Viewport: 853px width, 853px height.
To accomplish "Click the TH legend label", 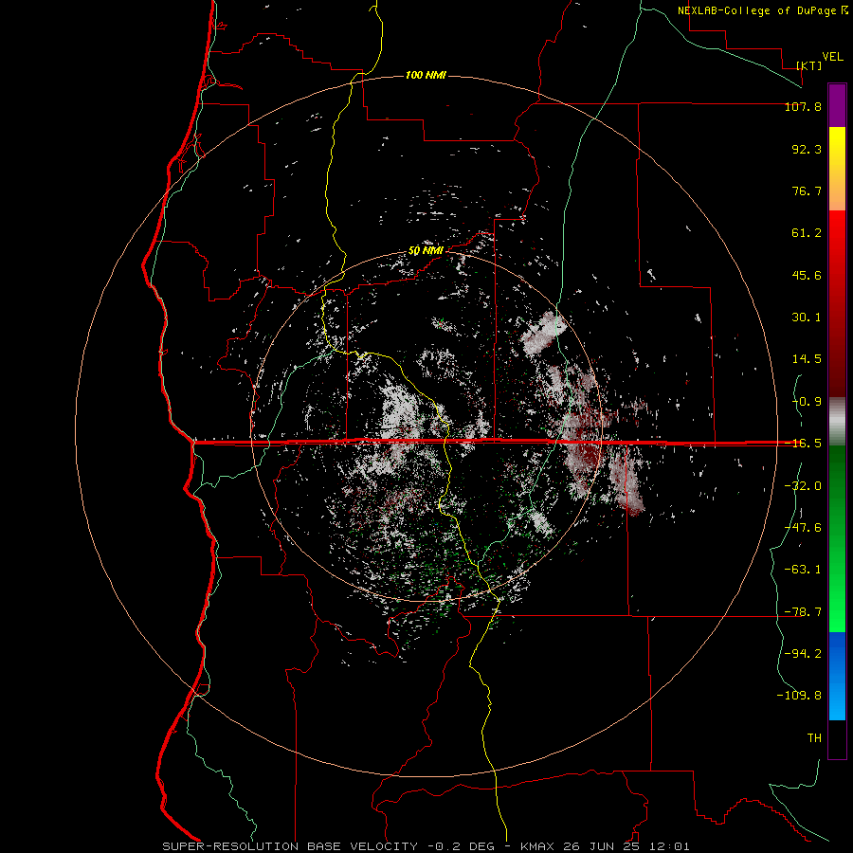I will (x=814, y=738).
